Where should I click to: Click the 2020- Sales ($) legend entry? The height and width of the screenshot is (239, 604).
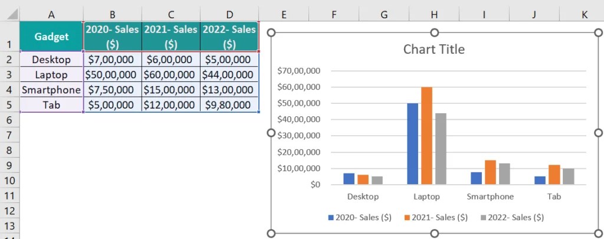(x=360, y=217)
